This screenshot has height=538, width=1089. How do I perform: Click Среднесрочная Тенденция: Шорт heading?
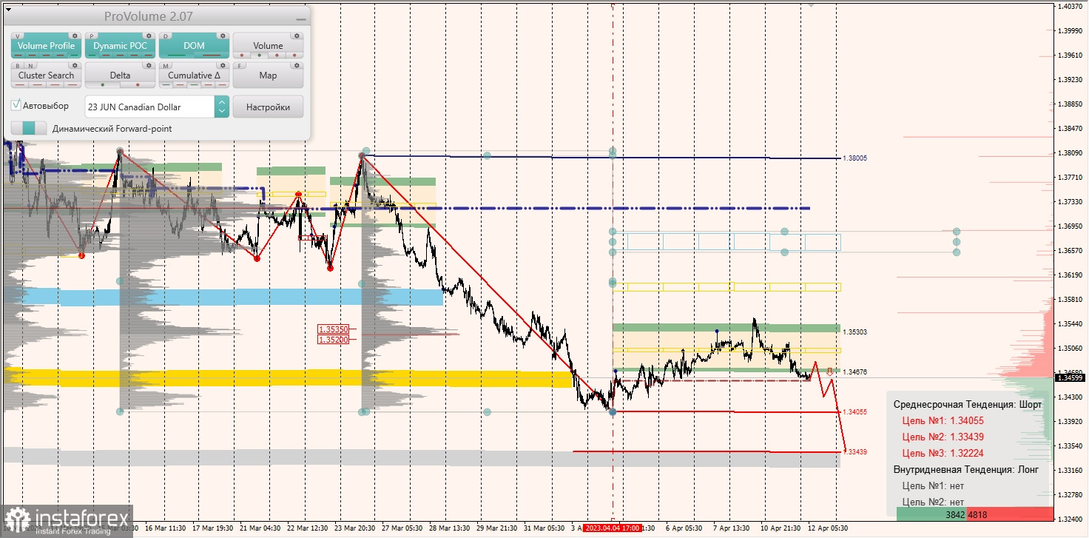(968, 404)
